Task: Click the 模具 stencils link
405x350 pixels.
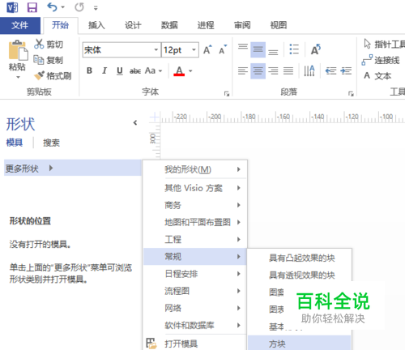Action: pyautogui.click(x=15, y=143)
